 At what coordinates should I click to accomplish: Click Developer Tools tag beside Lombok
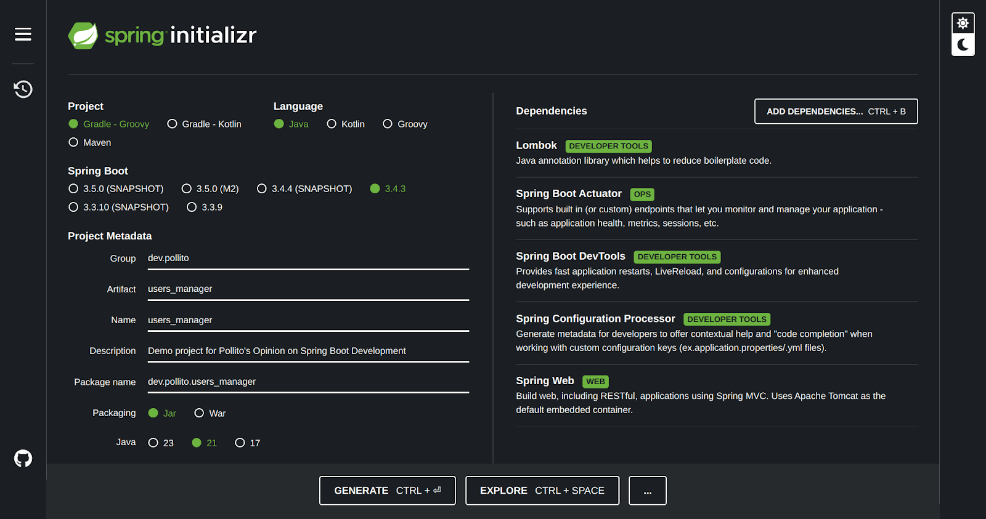coord(608,147)
